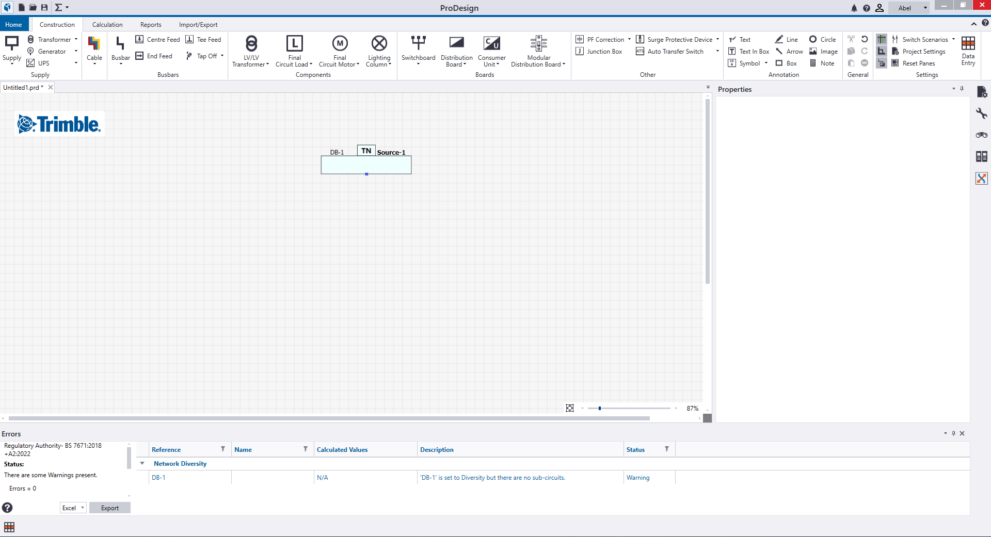Insert a Centre Feed busbar

tap(157, 40)
